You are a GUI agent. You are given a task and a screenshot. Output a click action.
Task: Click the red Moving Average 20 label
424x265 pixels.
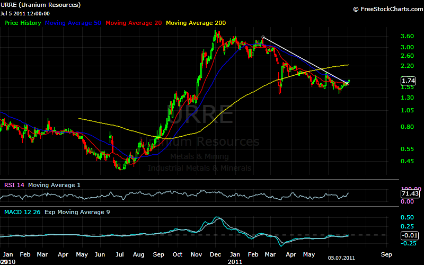134,23
